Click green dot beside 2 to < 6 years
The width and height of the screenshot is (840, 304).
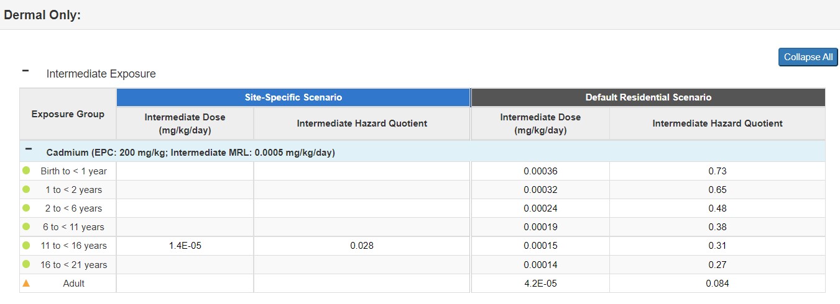coord(26,208)
